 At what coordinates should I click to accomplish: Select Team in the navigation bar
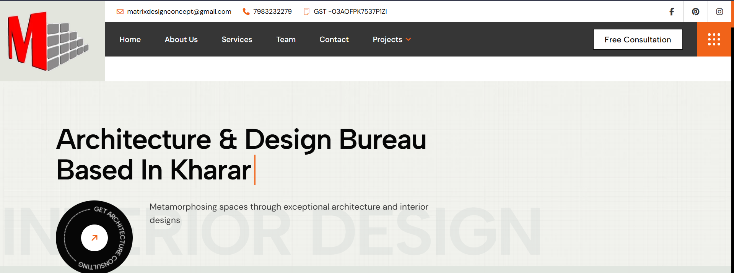(286, 39)
